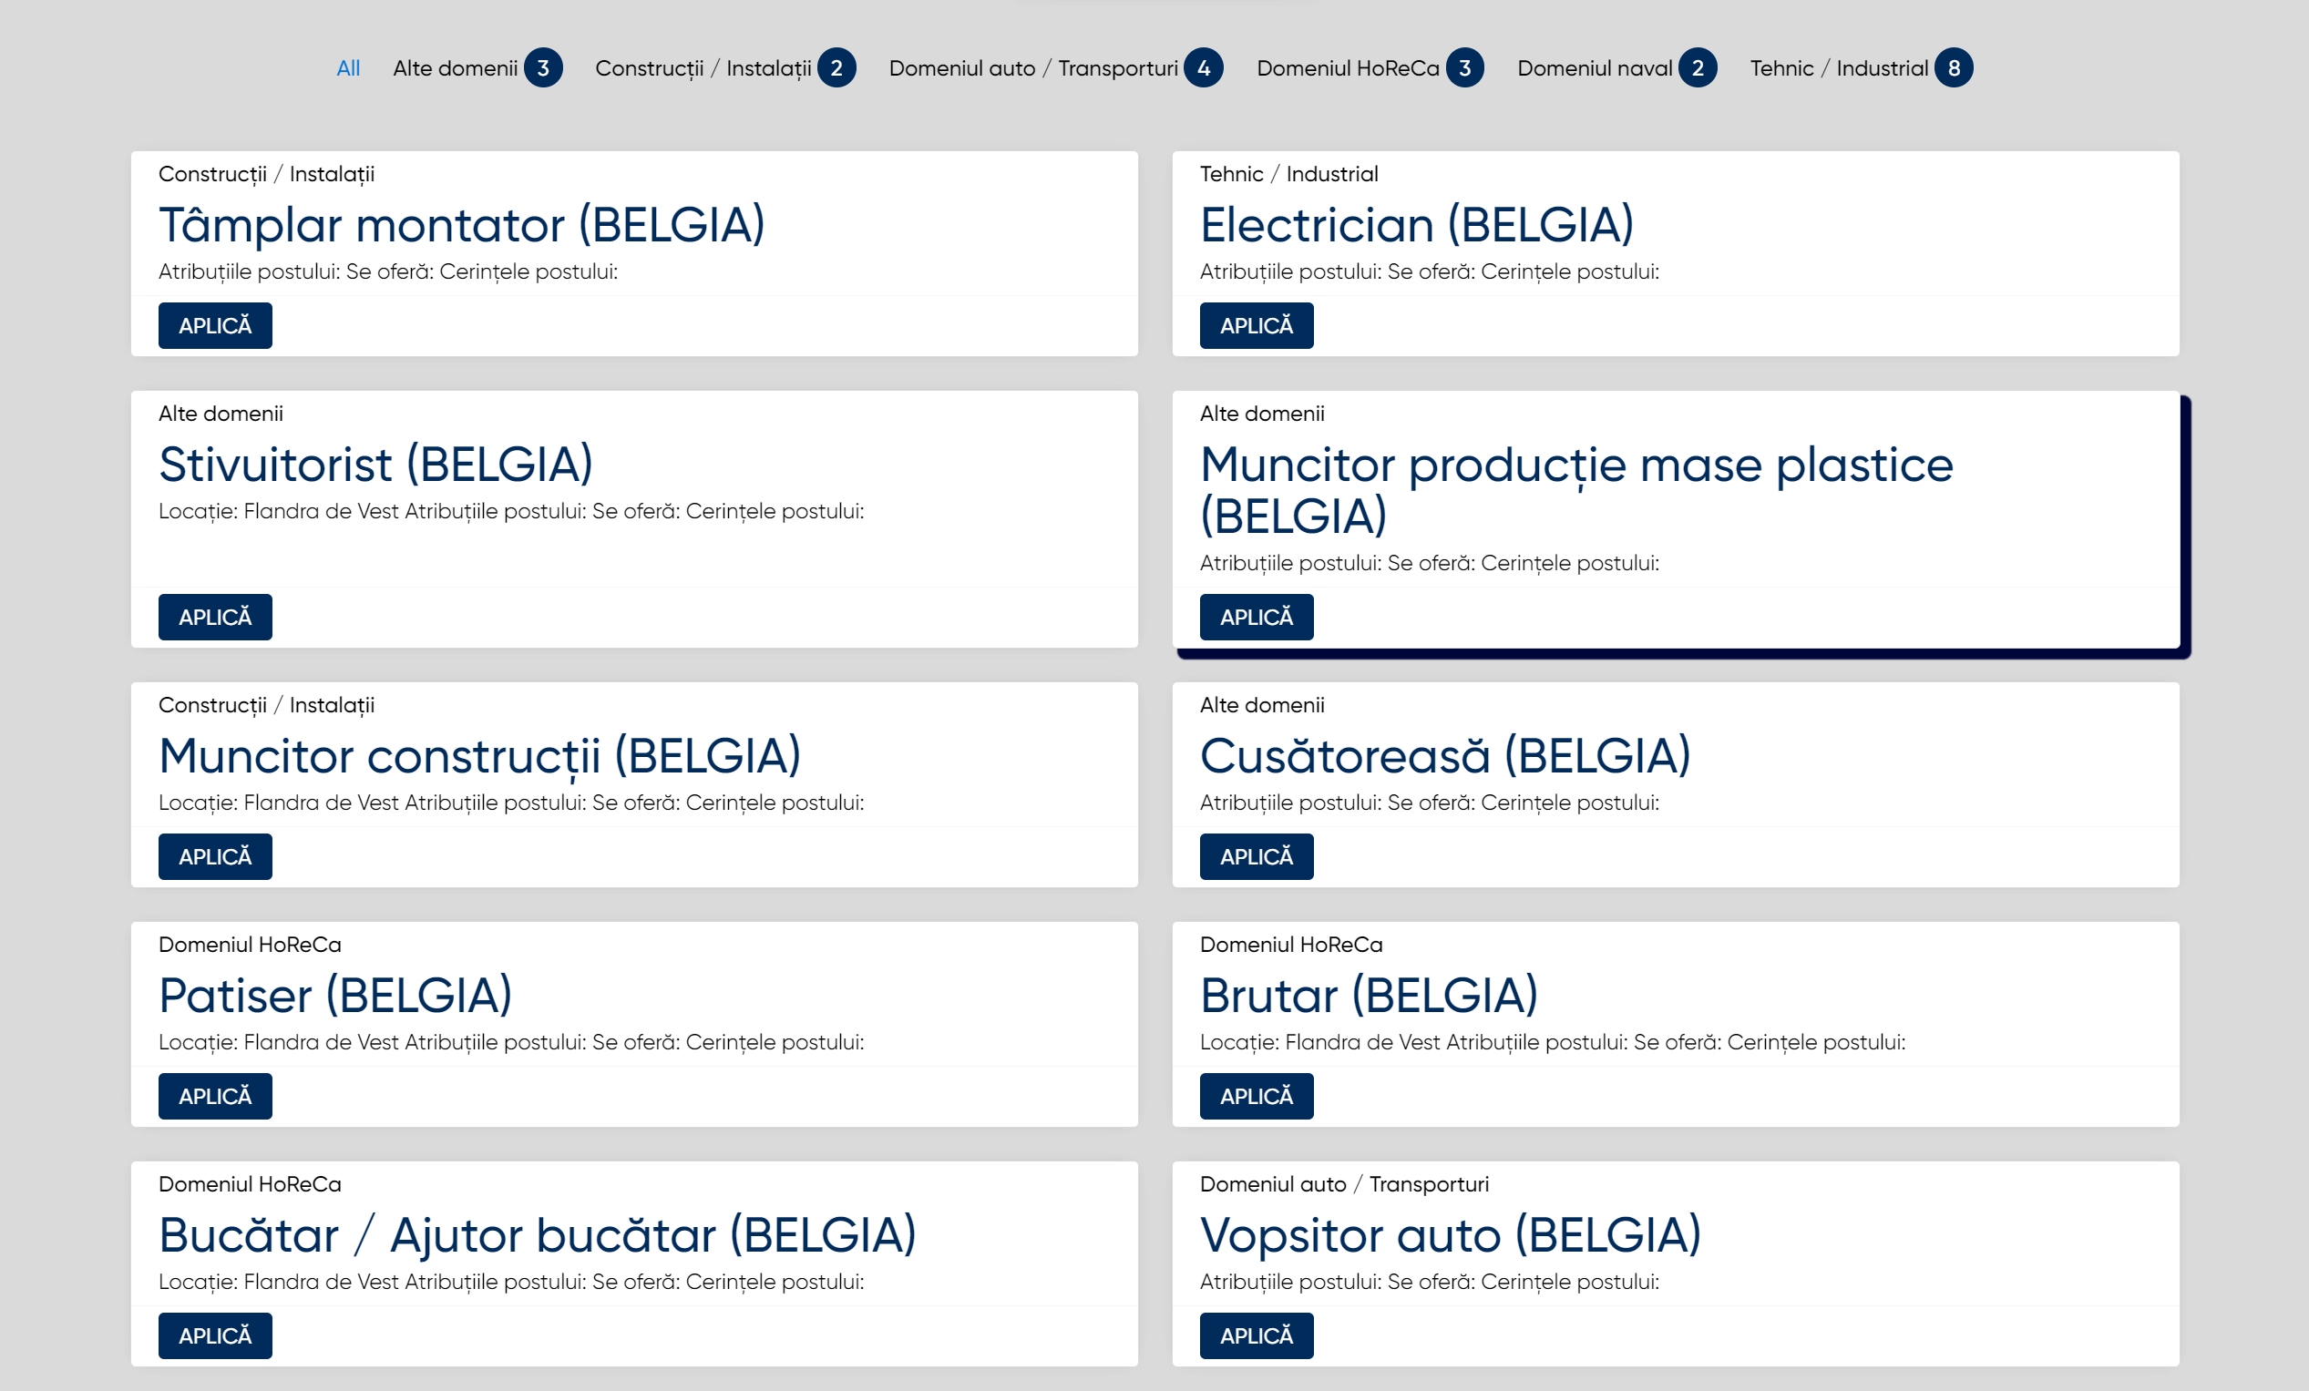The height and width of the screenshot is (1391, 2309).
Task: Filter by Alte domenii category
Action: (x=456, y=68)
